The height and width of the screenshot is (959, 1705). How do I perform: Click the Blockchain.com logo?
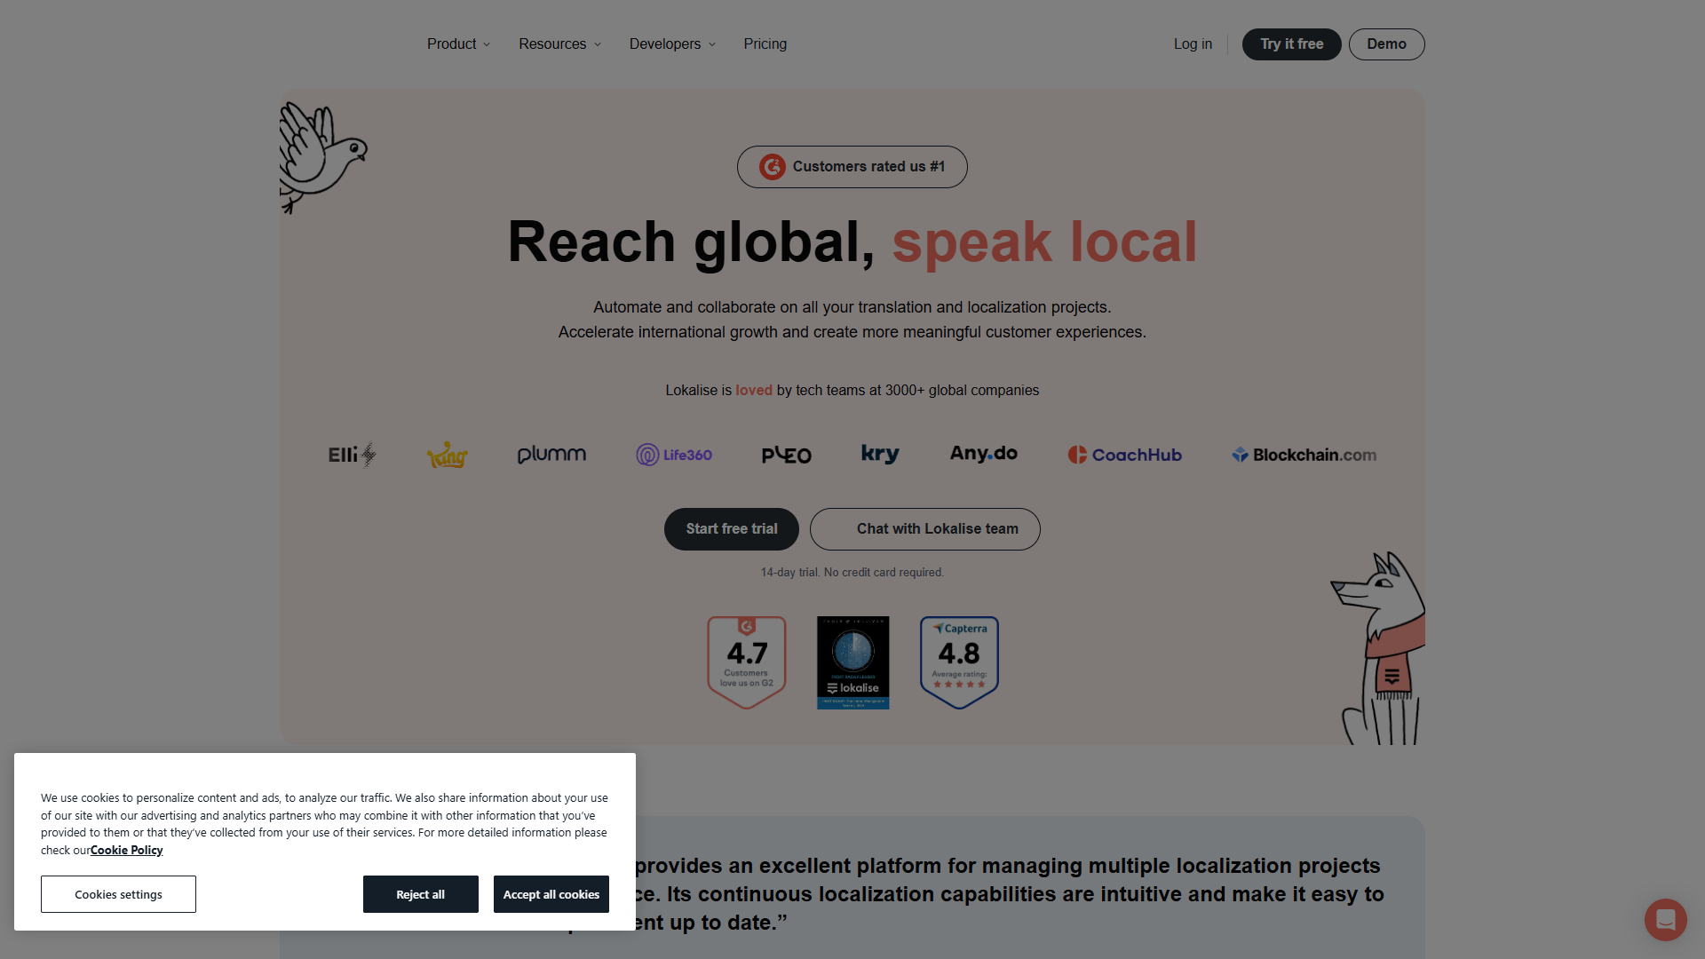tap(1304, 455)
